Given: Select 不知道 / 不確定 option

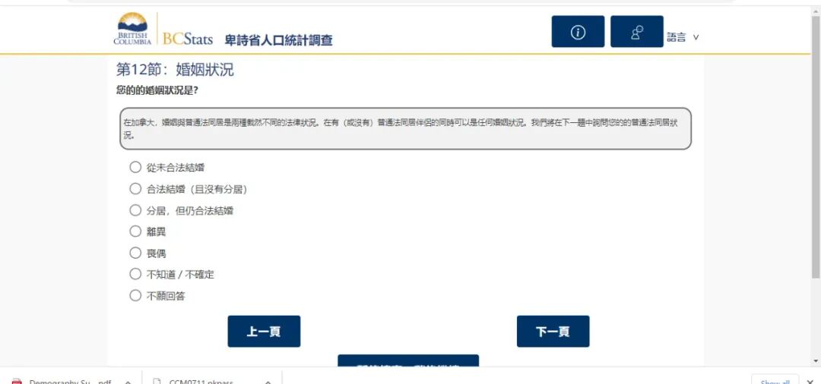Looking at the screenshot, I should click(135, 274).
